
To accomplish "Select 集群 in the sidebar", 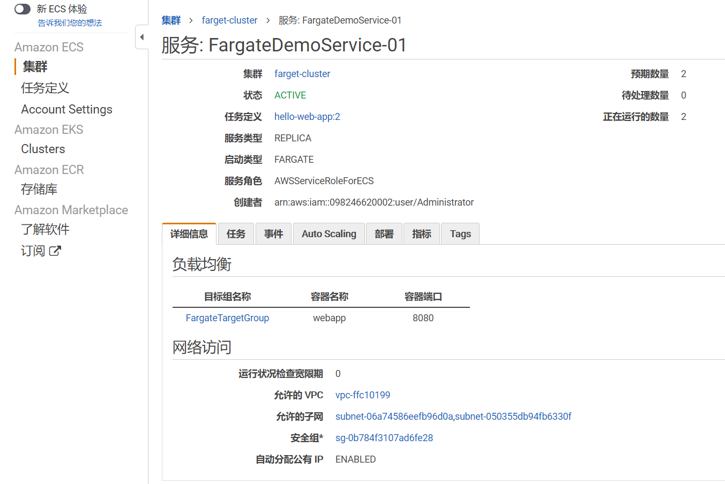I will 35,66.
